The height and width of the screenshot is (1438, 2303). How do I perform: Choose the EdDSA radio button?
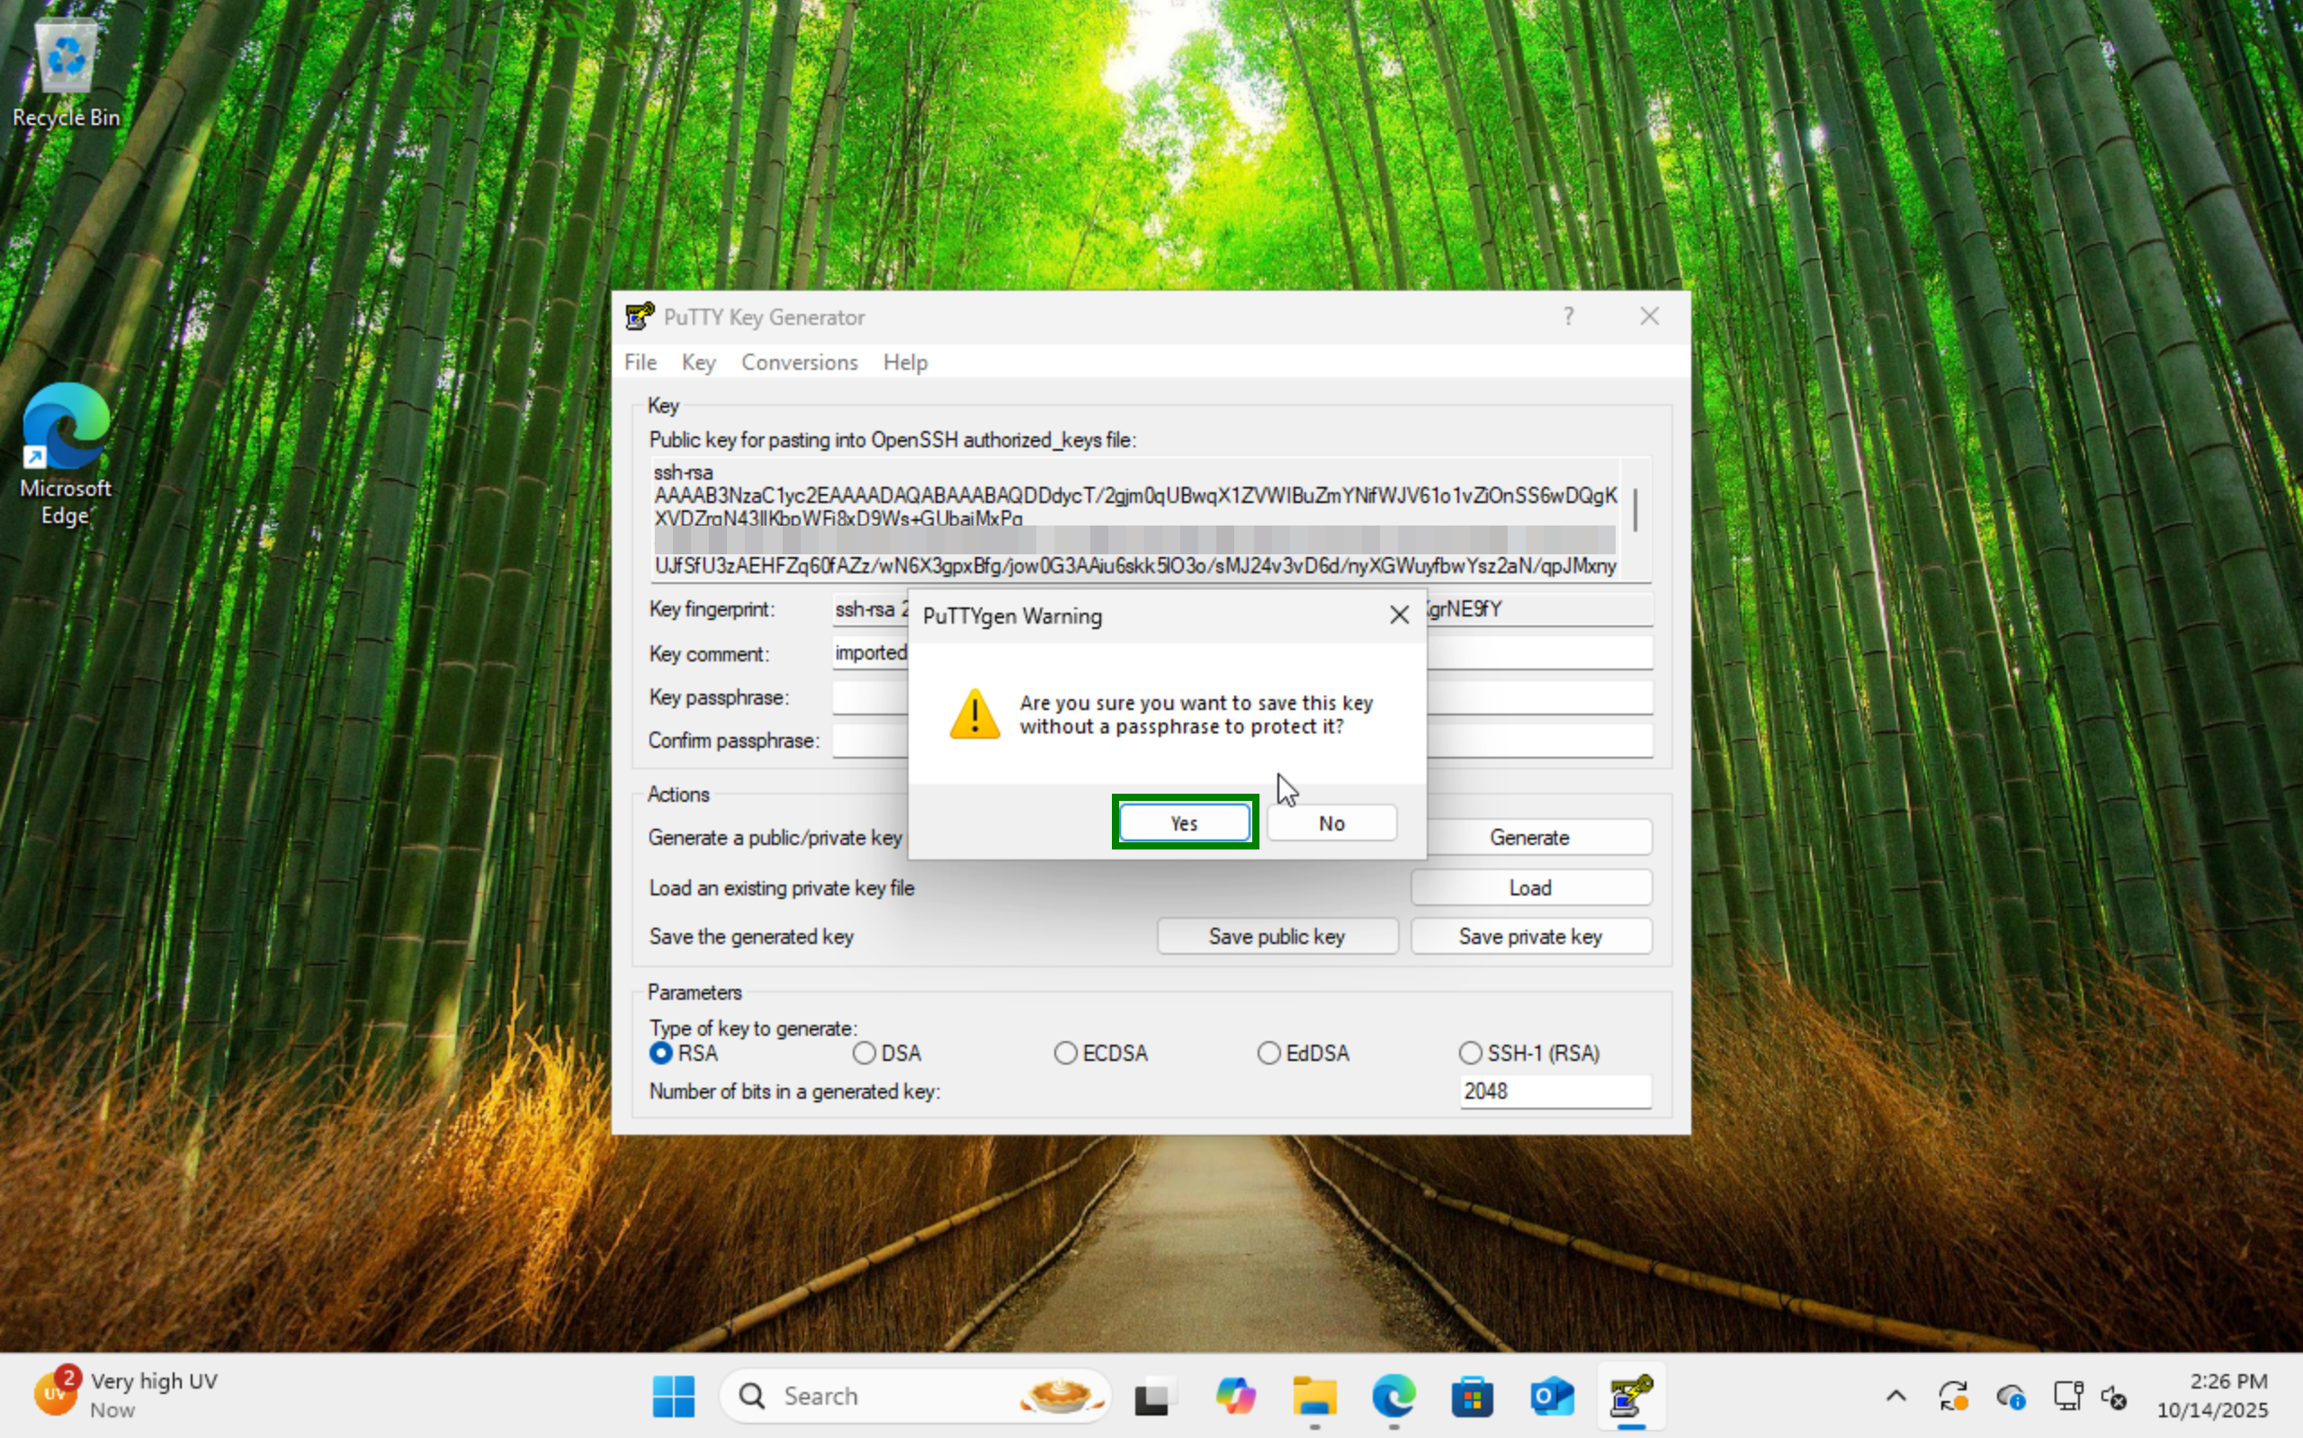tap(1268, 1053)
